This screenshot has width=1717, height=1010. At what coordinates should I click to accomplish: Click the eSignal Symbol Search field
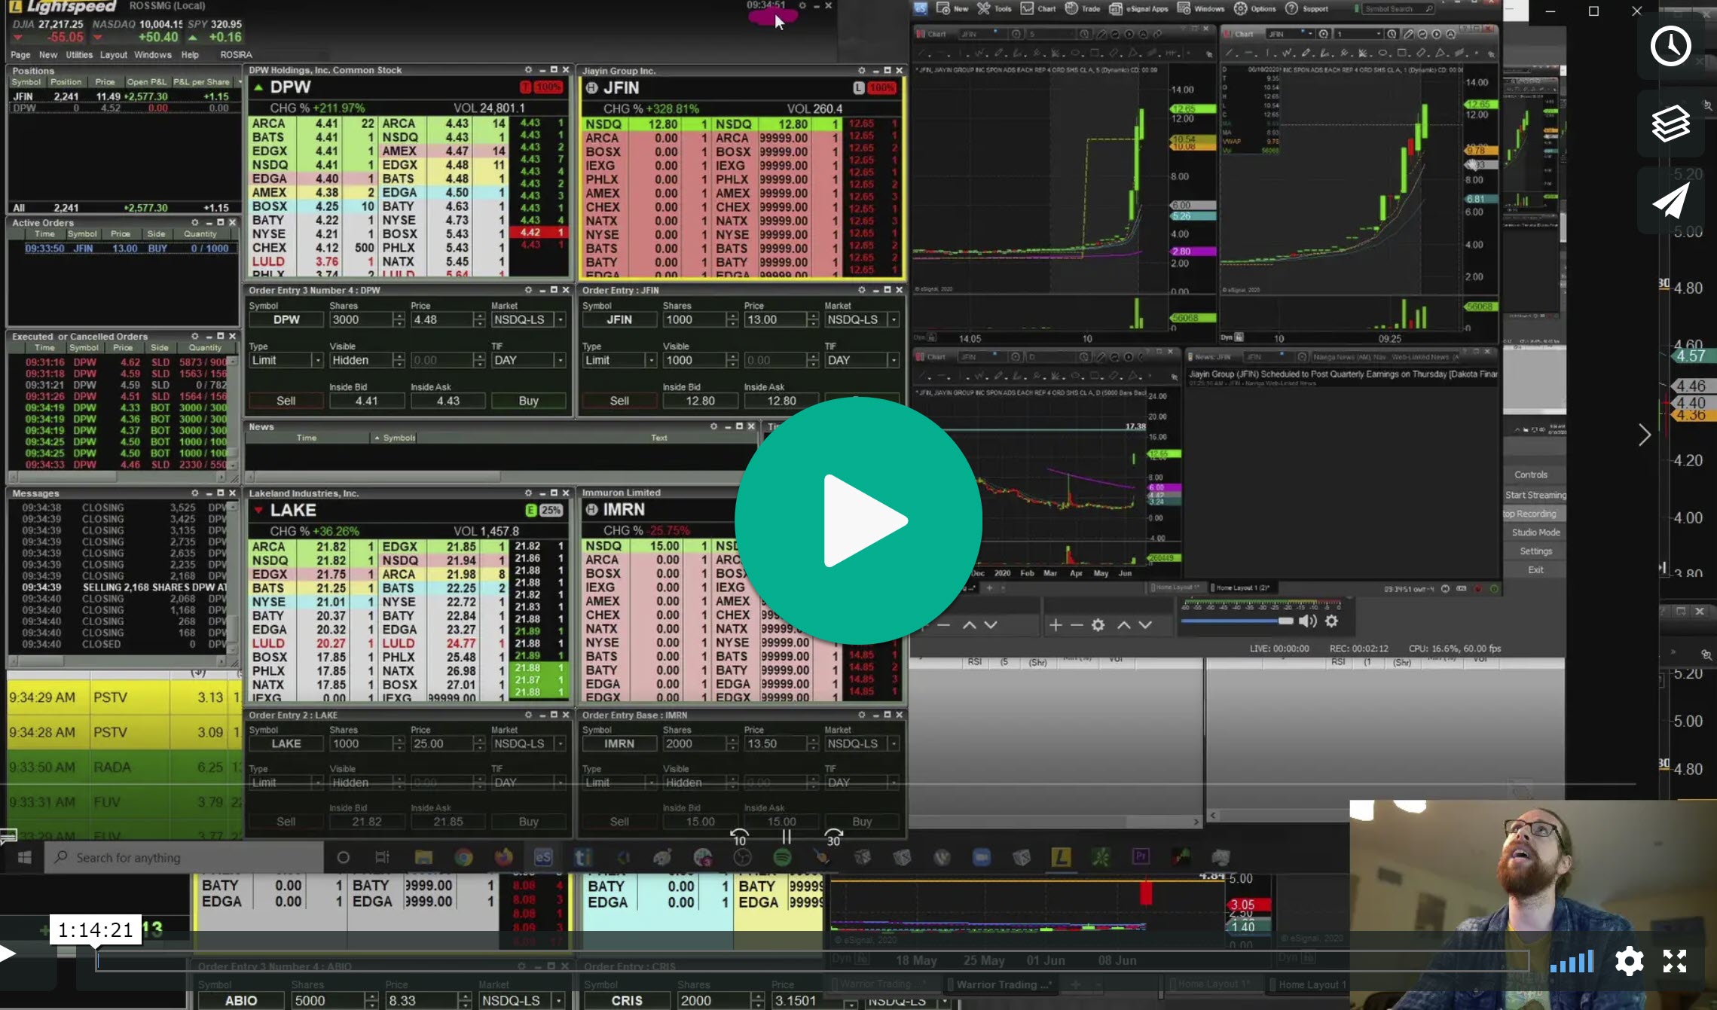(1398, 9)
